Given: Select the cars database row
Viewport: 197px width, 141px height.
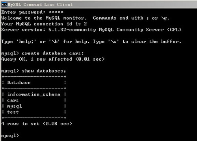Looking at the screenshot, I should pos(34,100).
